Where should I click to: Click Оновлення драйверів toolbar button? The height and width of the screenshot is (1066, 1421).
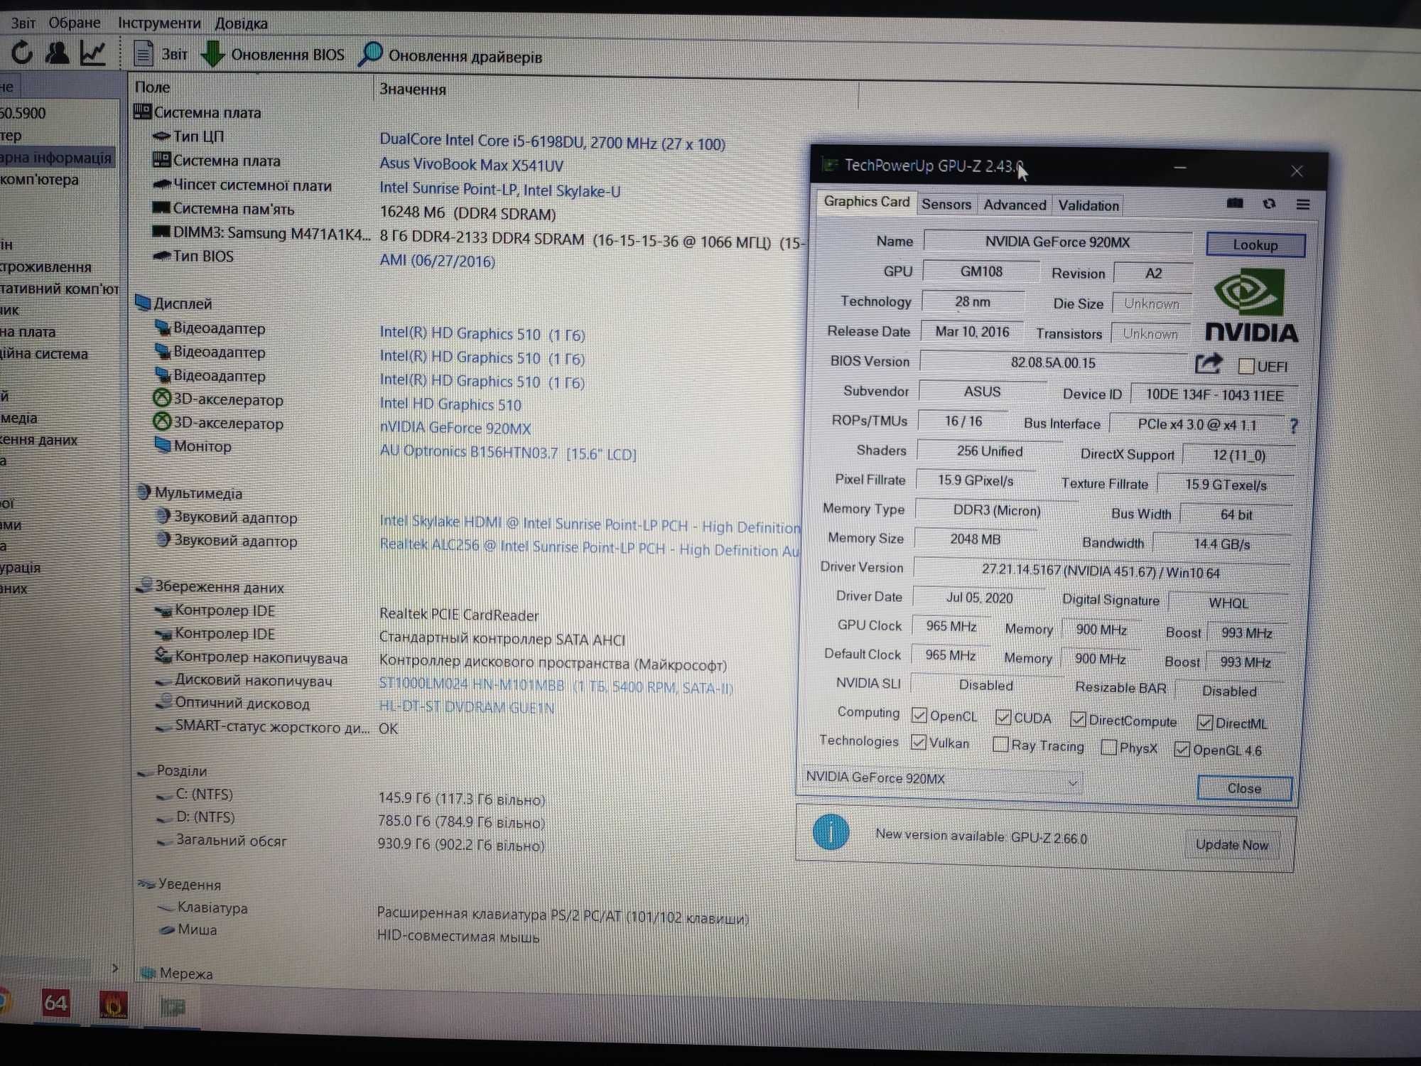450,56
